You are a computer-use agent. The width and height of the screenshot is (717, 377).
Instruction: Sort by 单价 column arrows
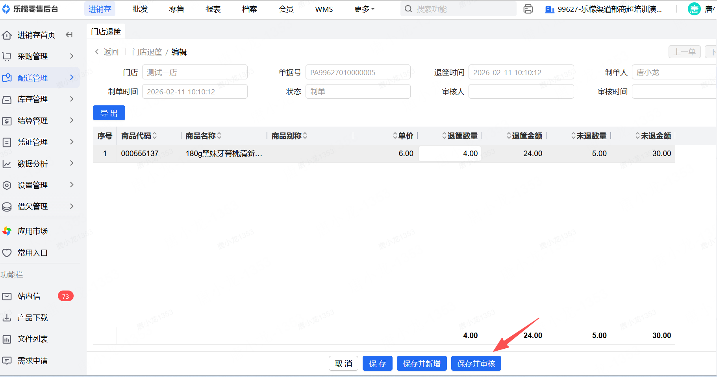395,136
